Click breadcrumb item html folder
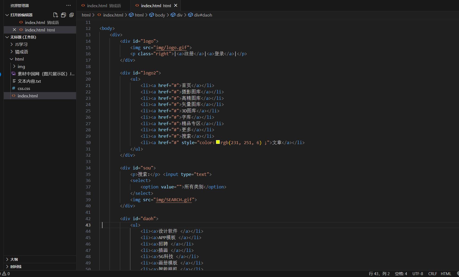 coord(86,15)
